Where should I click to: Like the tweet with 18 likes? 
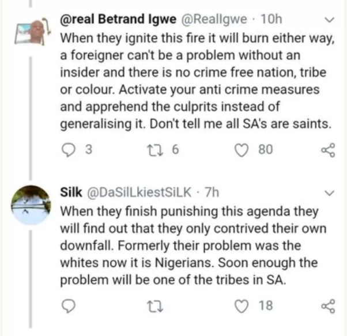coord(242,305)
